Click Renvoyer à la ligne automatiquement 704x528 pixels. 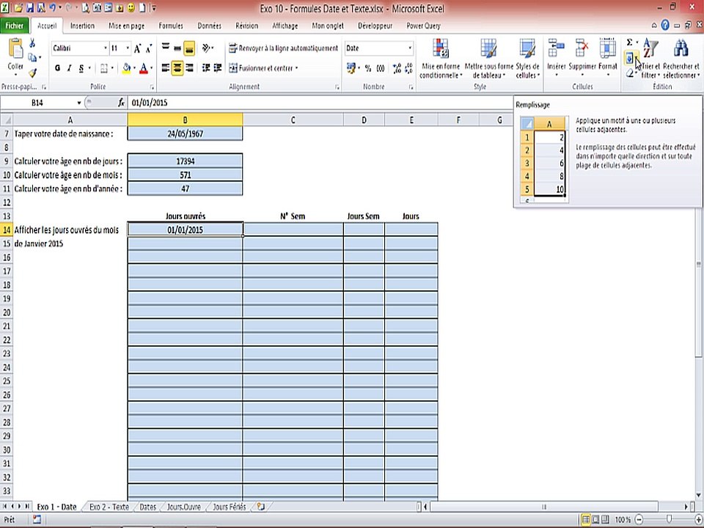(283, 48)
